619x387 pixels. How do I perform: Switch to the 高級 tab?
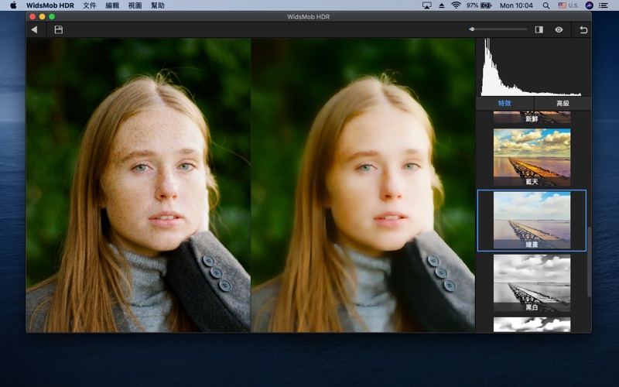pos(563,103)
